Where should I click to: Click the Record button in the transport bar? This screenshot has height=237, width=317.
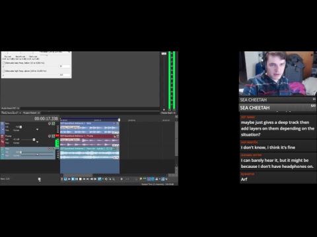(62, 179)
